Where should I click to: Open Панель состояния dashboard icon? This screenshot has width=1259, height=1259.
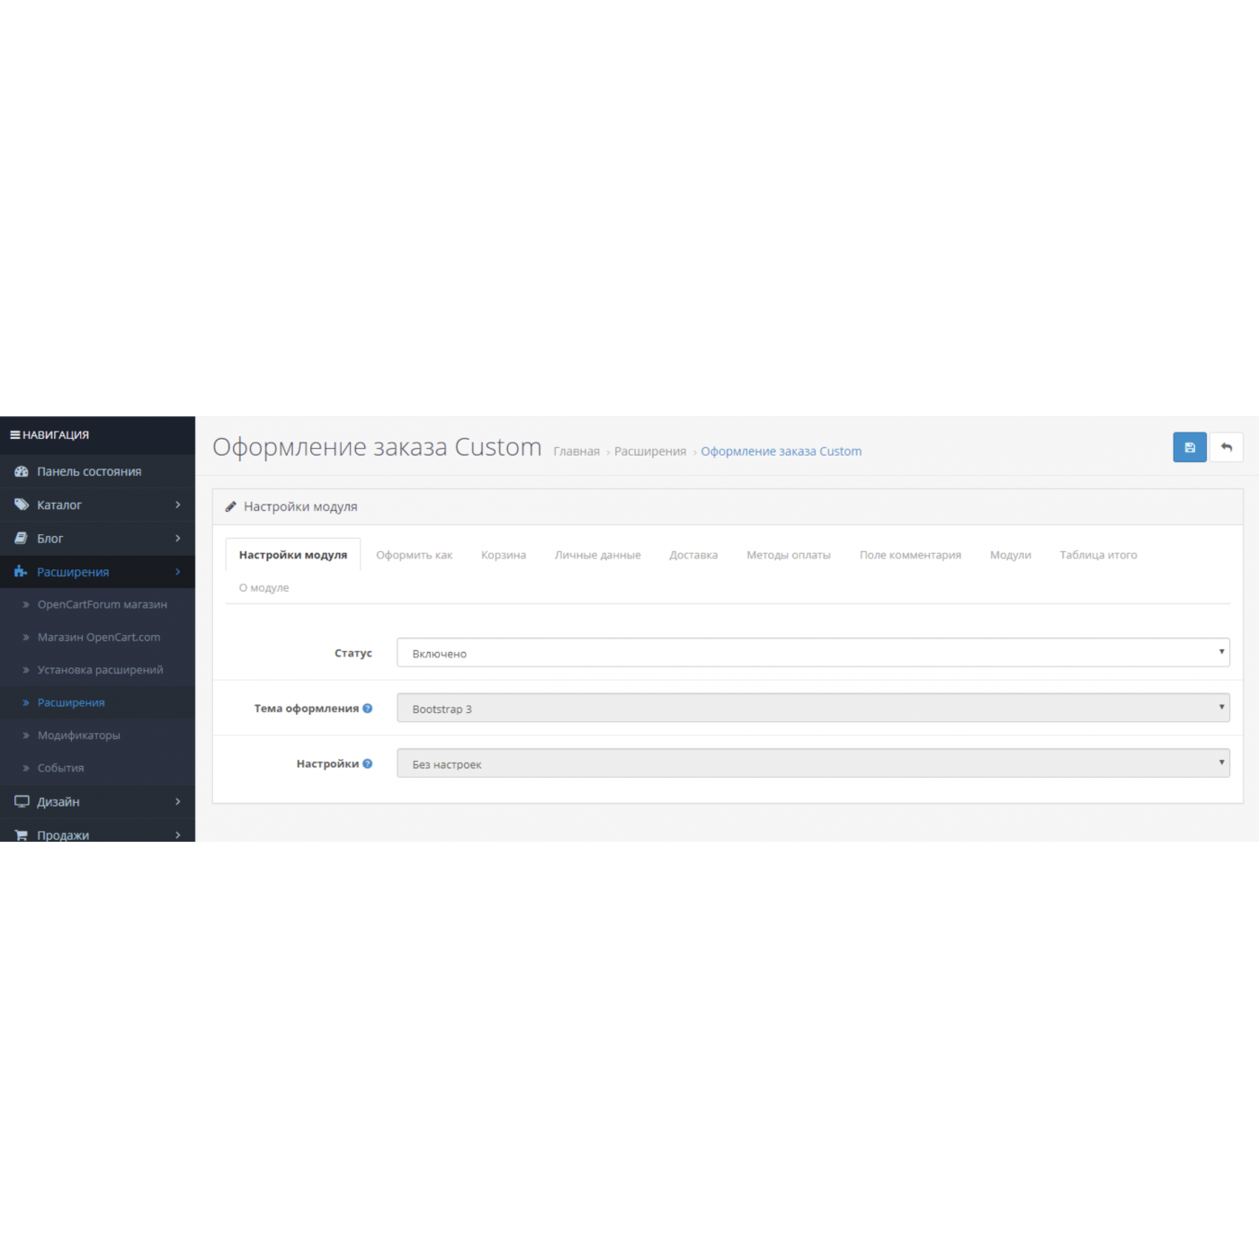(22, 471)
